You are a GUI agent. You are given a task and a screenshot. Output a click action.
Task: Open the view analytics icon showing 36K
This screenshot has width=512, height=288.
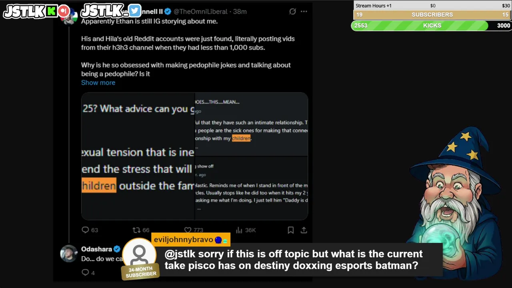tap(239, 230)
